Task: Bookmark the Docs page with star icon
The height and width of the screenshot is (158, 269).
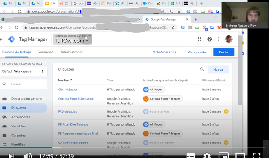Action: [x=179, y=11]
